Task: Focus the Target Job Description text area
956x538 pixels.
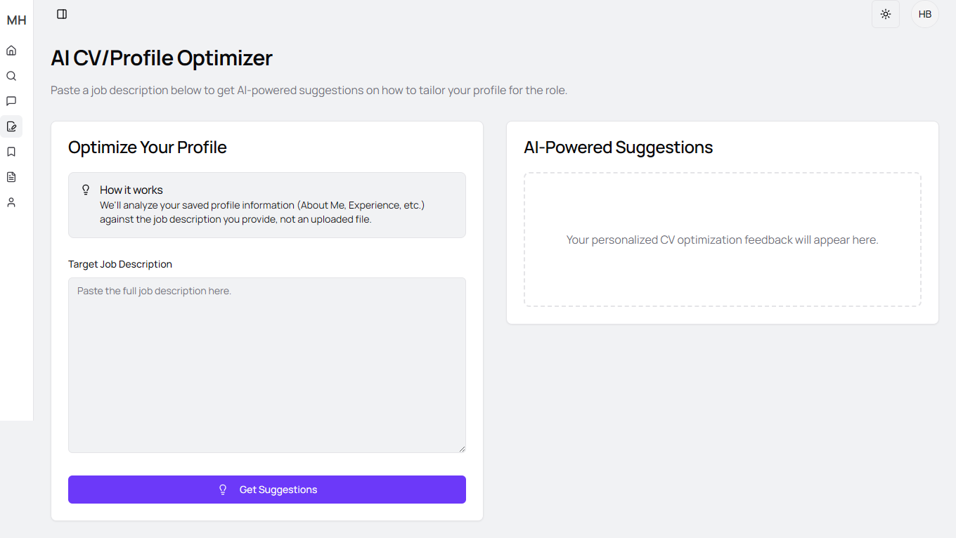Action: coord(267,365)
